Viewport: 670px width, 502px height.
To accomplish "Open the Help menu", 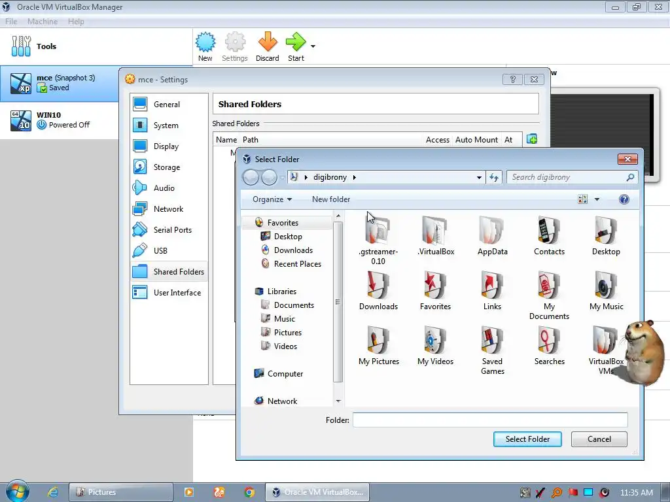I will [x=76, y=22].
